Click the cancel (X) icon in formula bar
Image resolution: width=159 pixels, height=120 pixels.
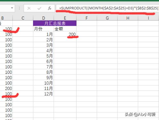[29, 8]
